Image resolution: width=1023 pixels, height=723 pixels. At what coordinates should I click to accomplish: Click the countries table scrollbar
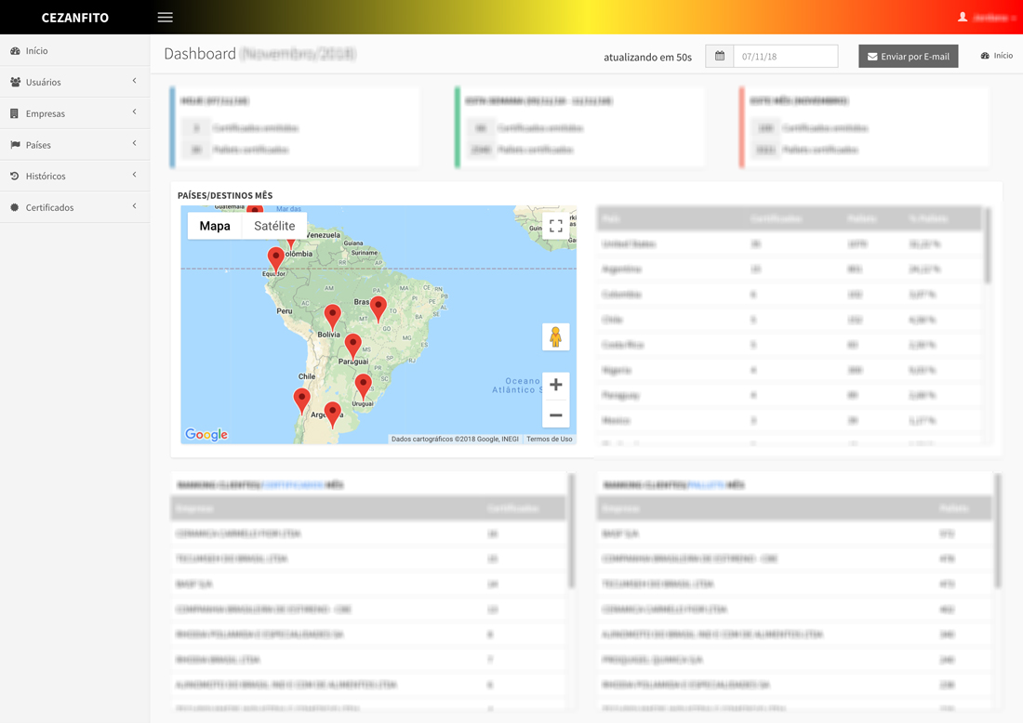988,245
